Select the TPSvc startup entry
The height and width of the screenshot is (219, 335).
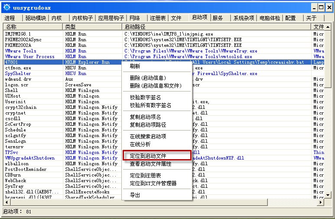(x=164, y=153)
